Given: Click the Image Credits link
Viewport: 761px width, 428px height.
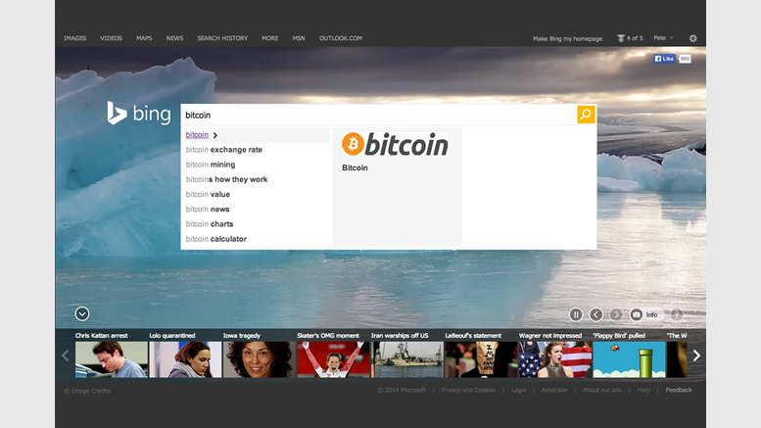Looking at the screenshot, I should [x=87, y=391].
